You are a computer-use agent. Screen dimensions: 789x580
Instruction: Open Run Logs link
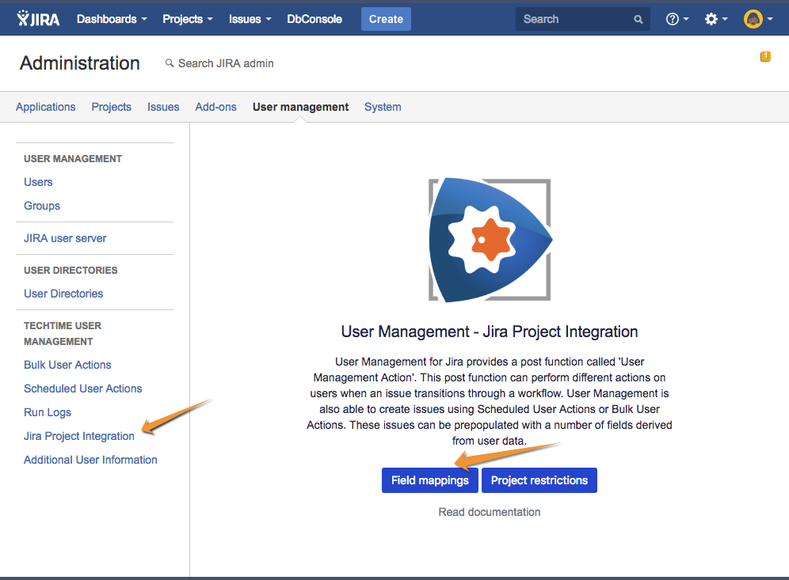pos(48,412)
